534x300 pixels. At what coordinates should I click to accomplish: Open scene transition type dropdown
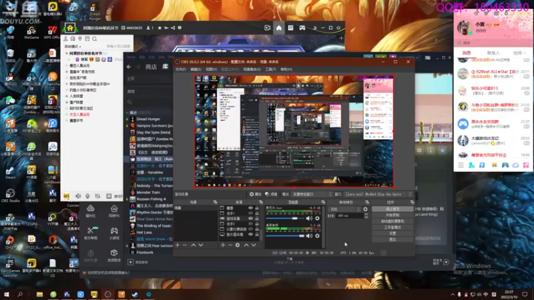pyautogui.click(x=344, y=209)
